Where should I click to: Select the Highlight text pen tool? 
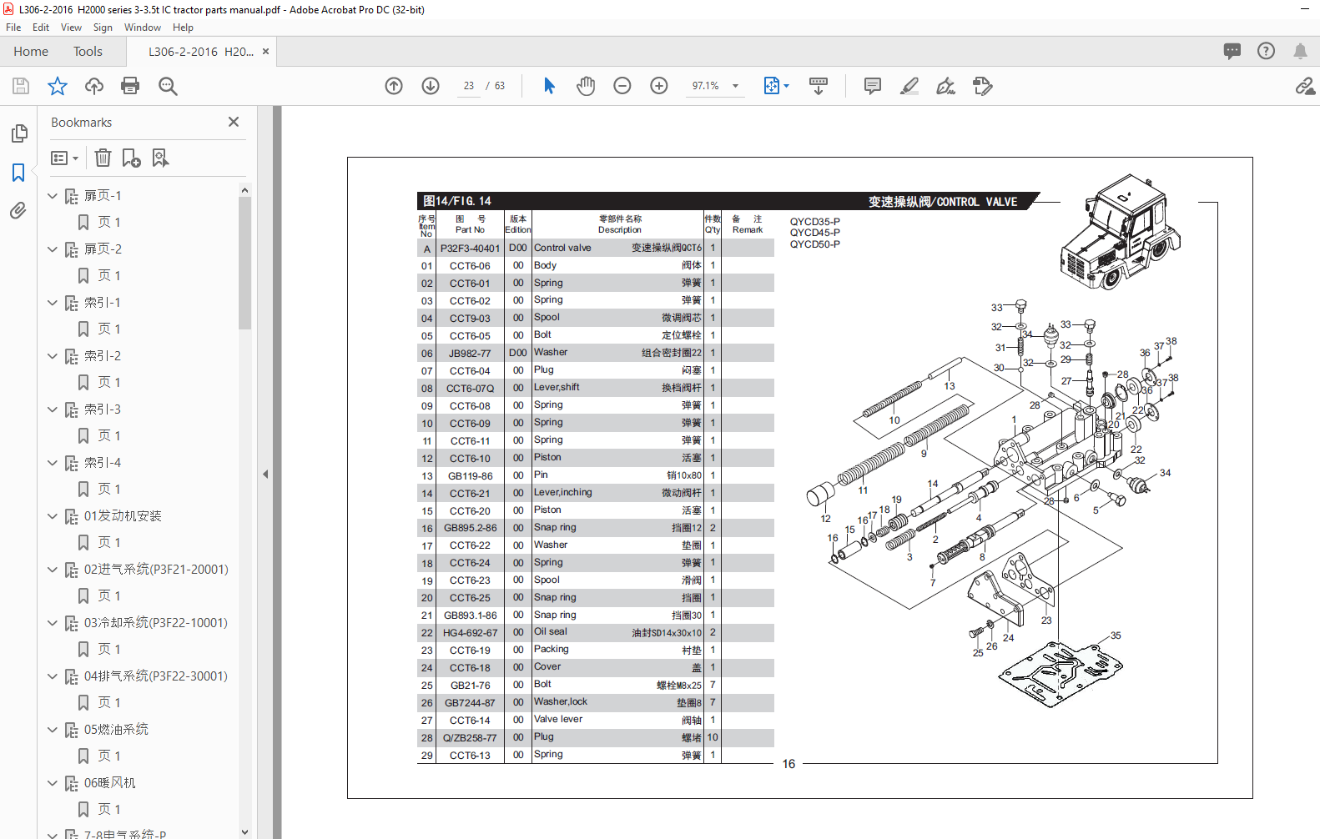[909, 86]
